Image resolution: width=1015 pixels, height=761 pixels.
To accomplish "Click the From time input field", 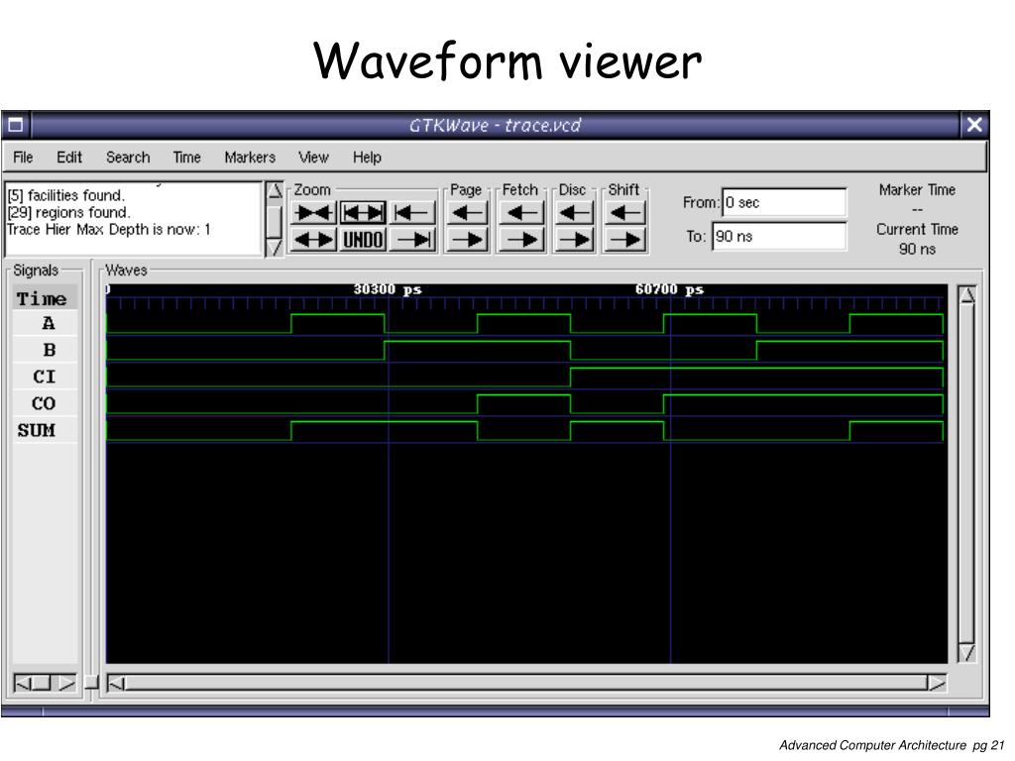I will coord(784,202).
